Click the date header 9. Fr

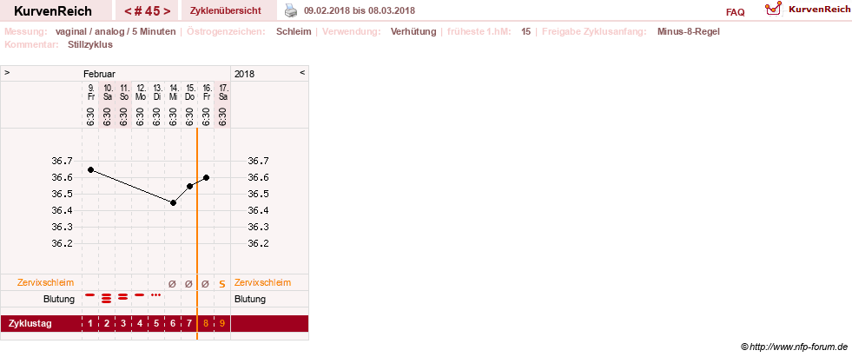pos(90,92)
